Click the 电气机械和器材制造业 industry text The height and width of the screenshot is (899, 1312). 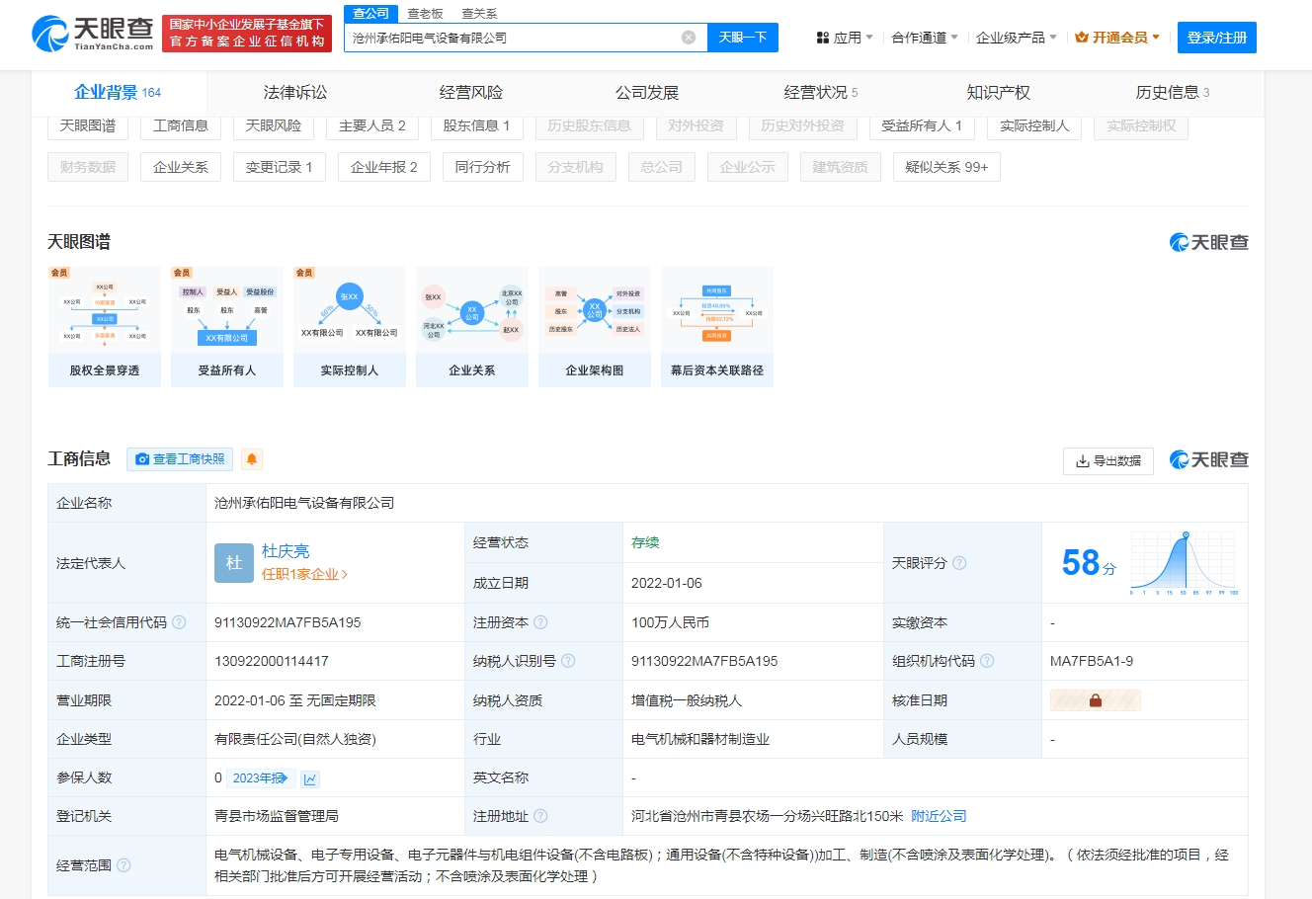pos(700,739)
